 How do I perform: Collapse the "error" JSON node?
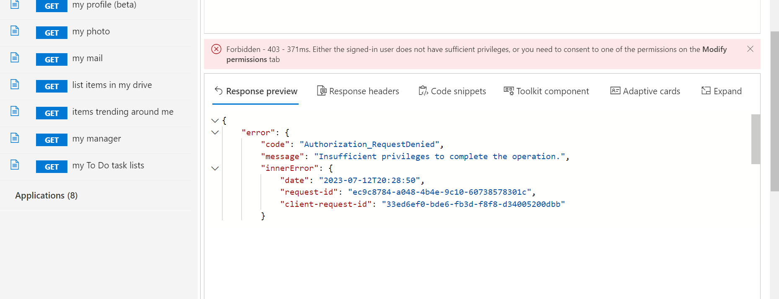pyautogui.click(x=215, y=133)
